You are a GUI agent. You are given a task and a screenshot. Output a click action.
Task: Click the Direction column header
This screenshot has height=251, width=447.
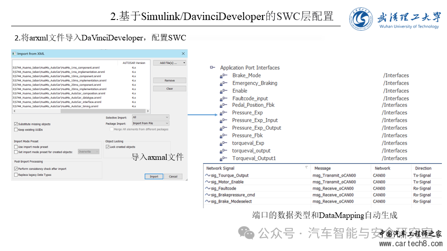click(423, 168)
